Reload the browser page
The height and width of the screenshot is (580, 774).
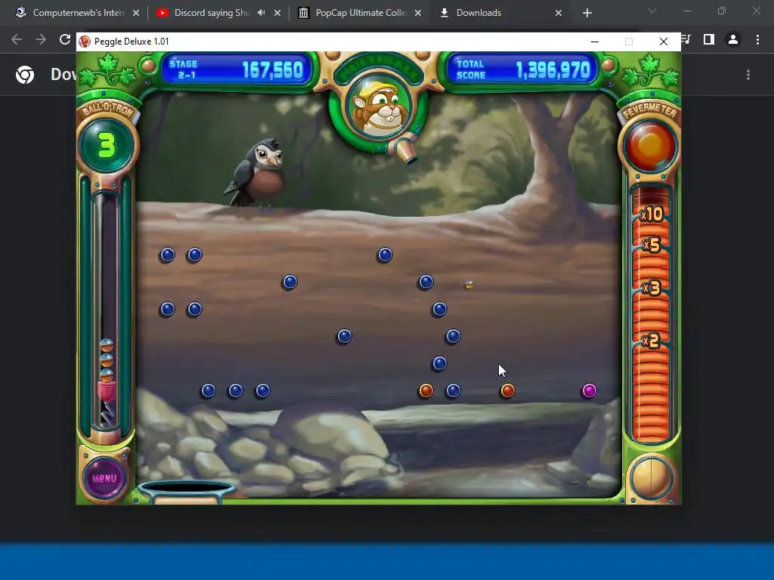coord(65,39)
